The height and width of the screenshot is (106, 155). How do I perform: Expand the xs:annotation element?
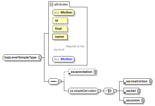pyautogui.click(x=95, y=72)
